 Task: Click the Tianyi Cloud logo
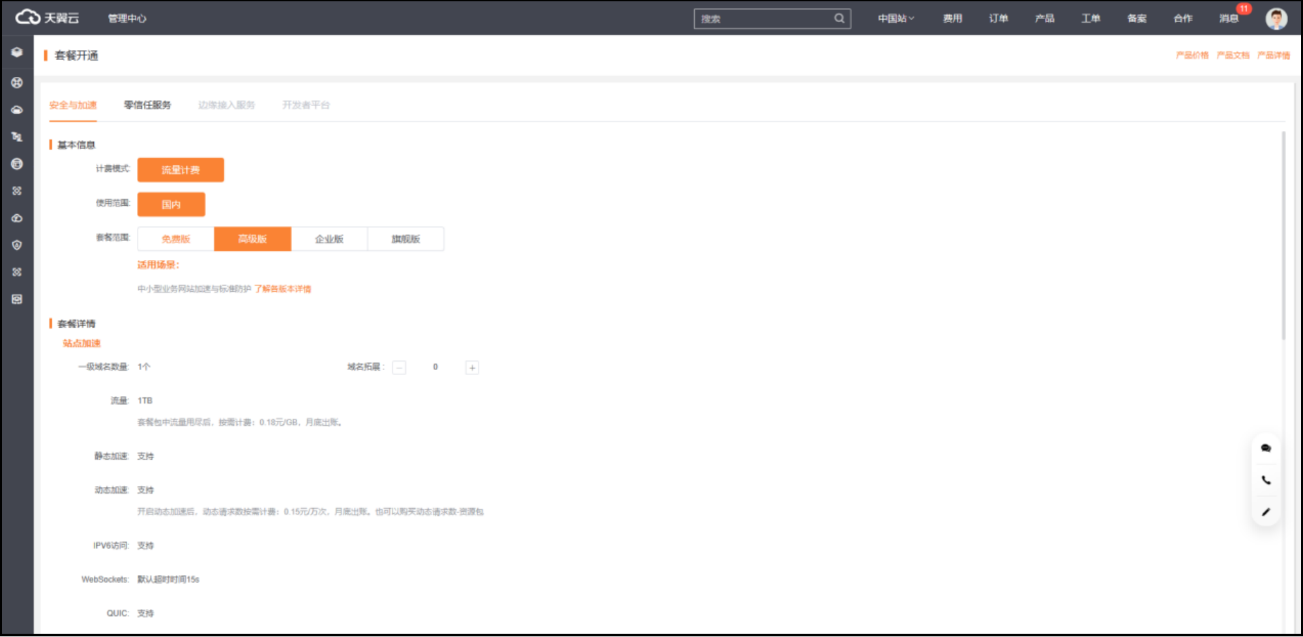click(x=47, y=18)
